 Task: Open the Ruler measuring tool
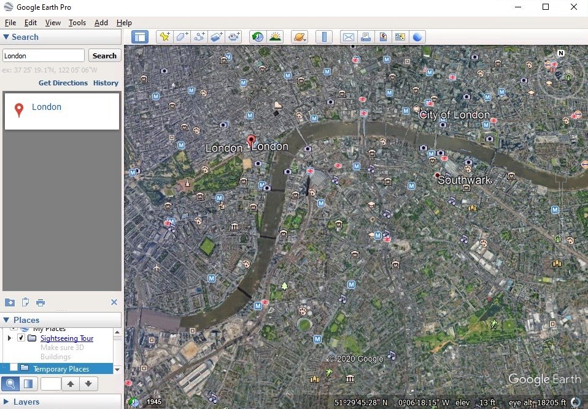click(x=324, y=37)
